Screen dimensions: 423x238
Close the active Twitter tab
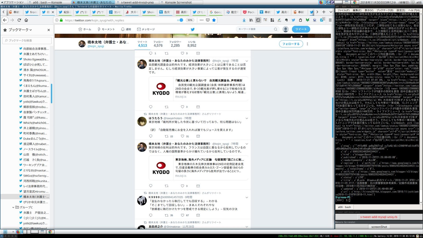53,12
